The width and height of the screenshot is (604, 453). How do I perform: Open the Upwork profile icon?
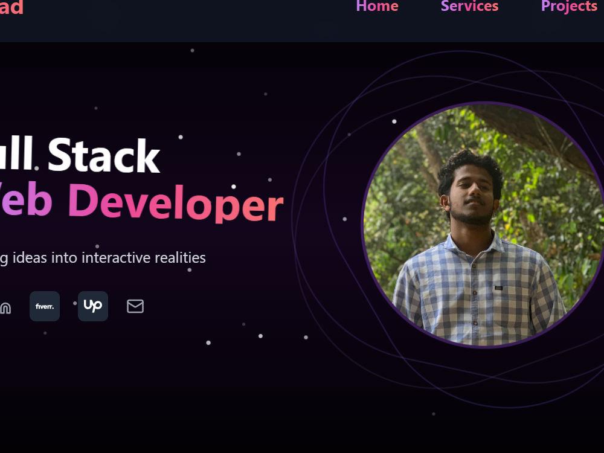pyautogui.click(x=93, y=306)
